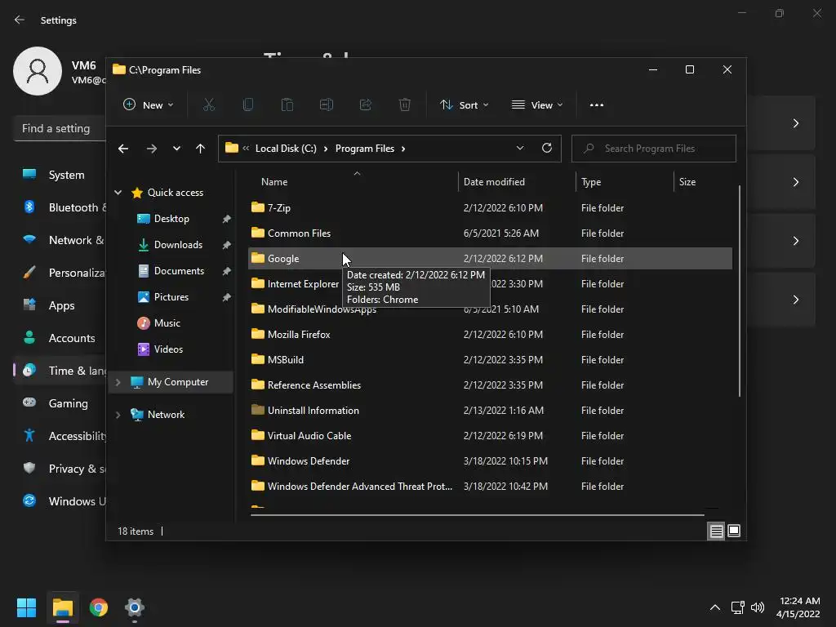Screen dimensions: 836x627
Task: Open recent locations chevron dropdown
Action: (x=176, y=149)
